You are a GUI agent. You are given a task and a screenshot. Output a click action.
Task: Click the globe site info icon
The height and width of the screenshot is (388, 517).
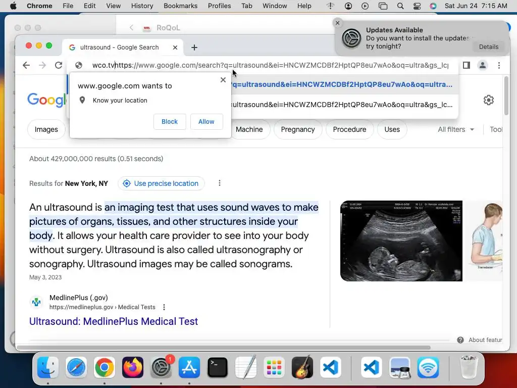click(78, 65)
